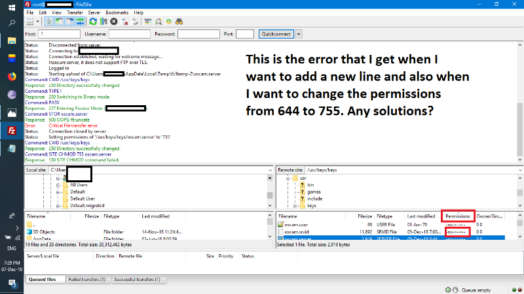Open the Help menu

[139, 12]
